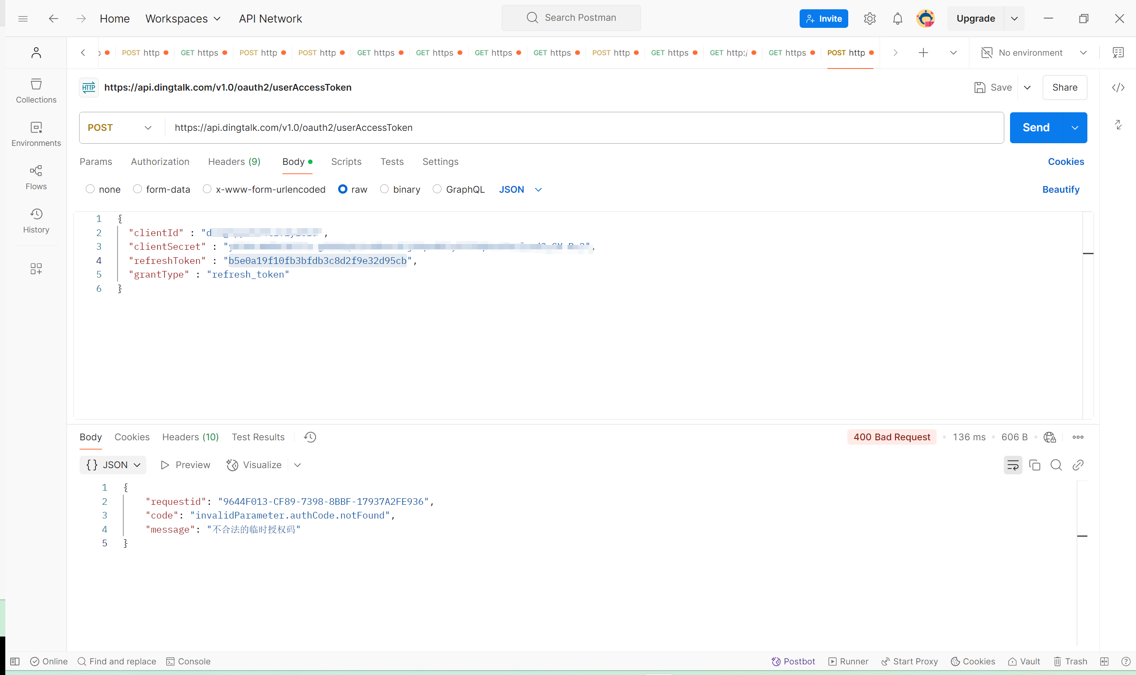Open History in the sidebar
The width and height of the screenshot is (1136, 675).
[36, 221]
